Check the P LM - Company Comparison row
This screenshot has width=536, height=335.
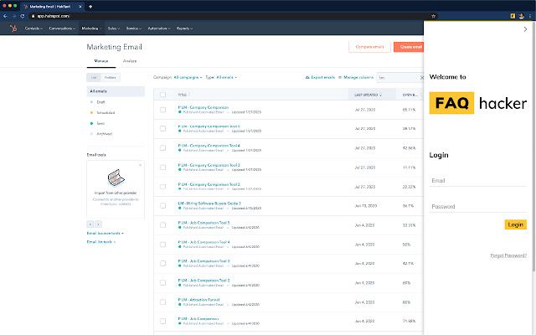[163, 110]
